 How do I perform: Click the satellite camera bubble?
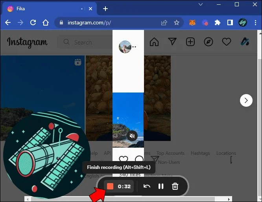47,155
